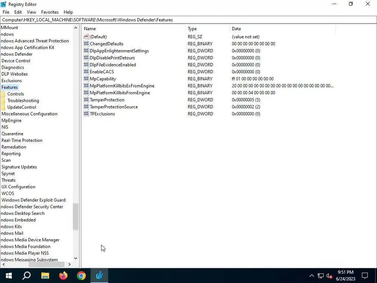Open the View menu
377x283 pixels.
click(x=31, y=12)
